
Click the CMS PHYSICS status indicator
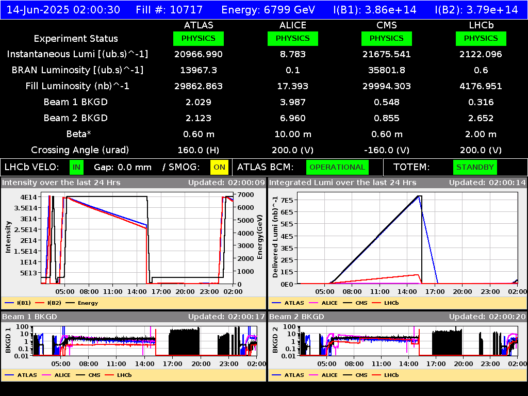coord(387,38)
